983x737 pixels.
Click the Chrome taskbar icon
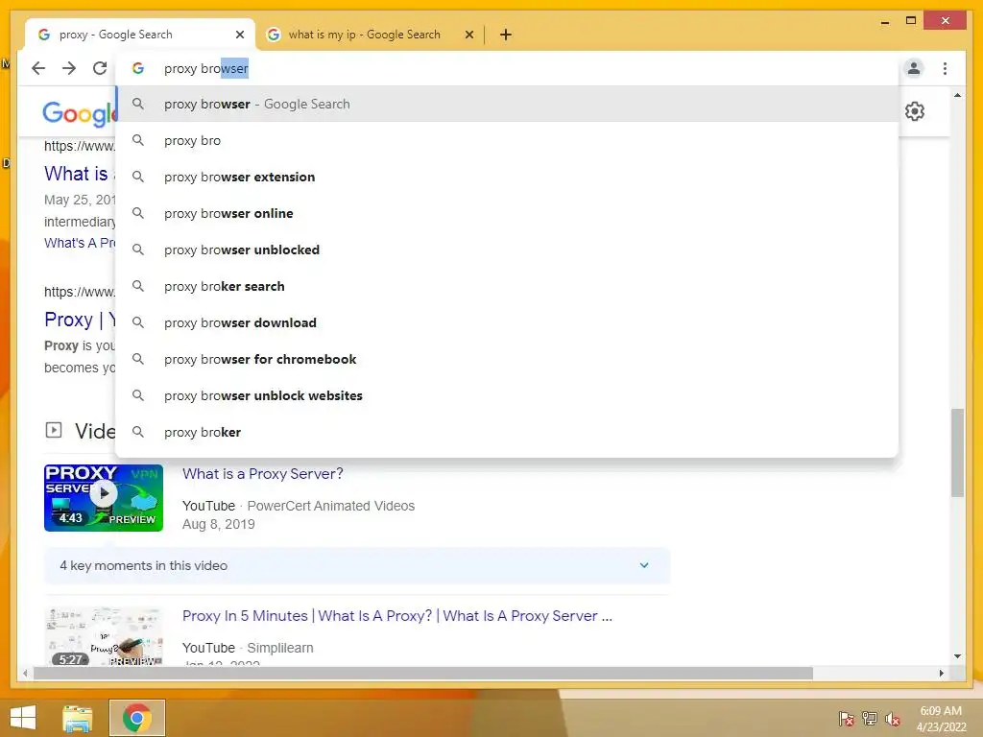pyautogui.click(x=136, y=718)
